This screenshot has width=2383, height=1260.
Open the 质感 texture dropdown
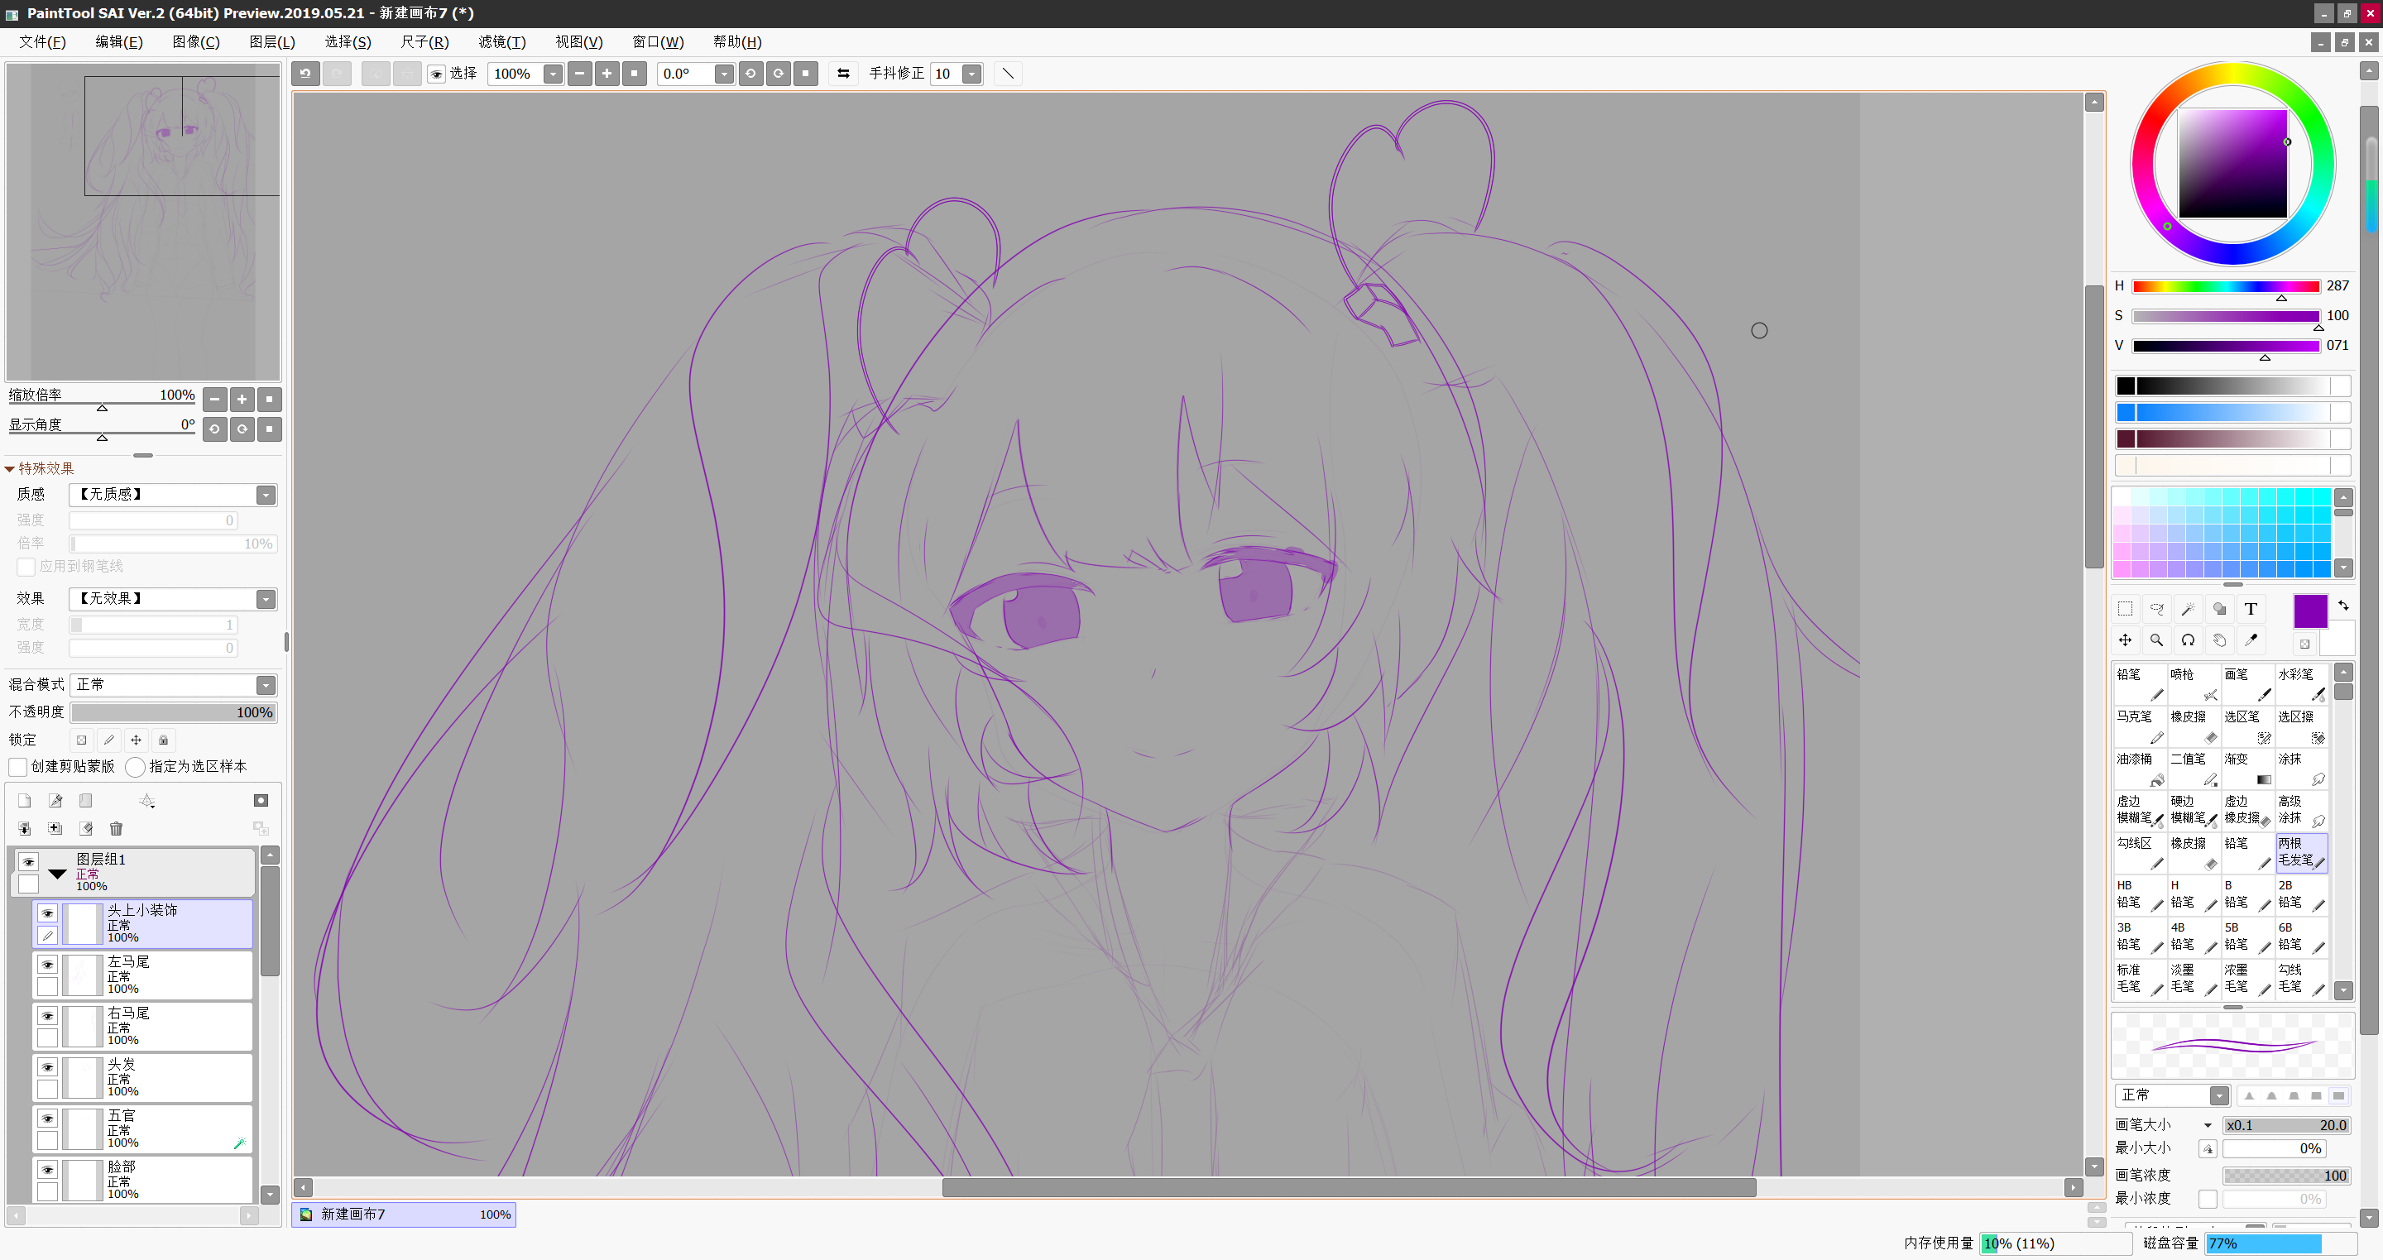pos(266,495)
